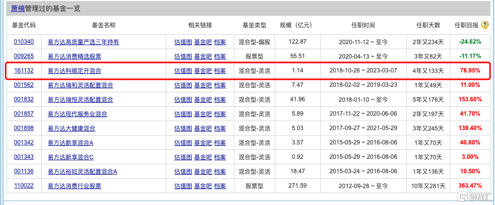This screenshot has width=495, height=205.
Task: Select the -24.62% return value
Action: click(x=470, y=42)
